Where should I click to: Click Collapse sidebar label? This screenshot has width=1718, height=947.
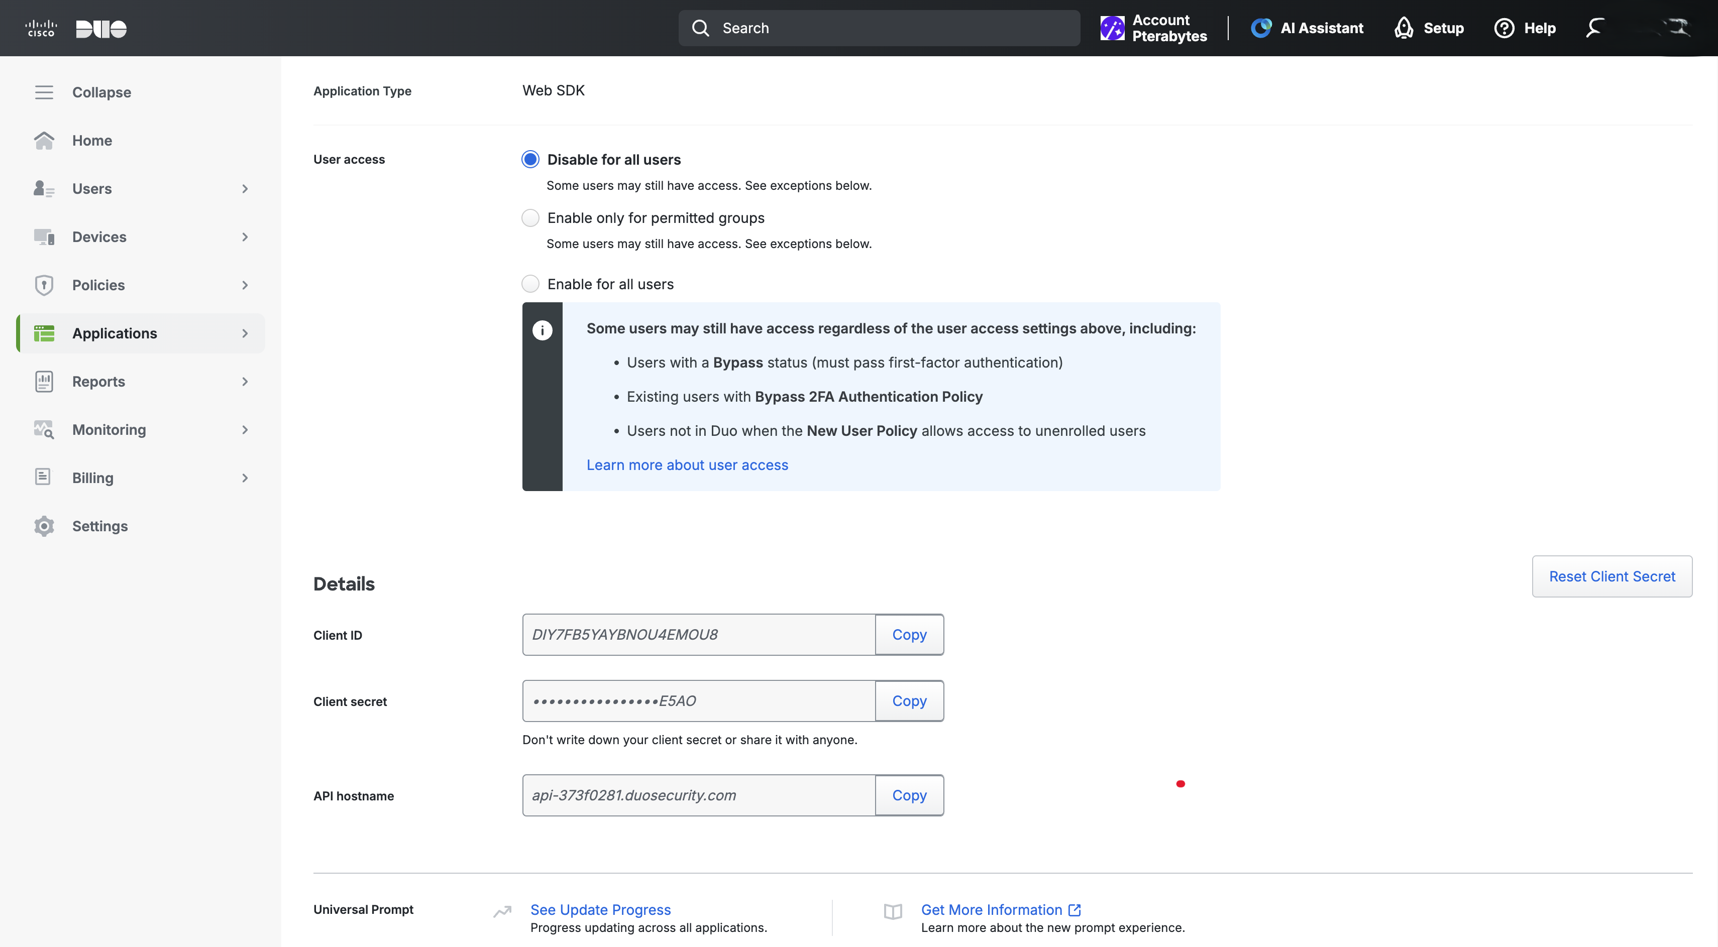point(101,92)
